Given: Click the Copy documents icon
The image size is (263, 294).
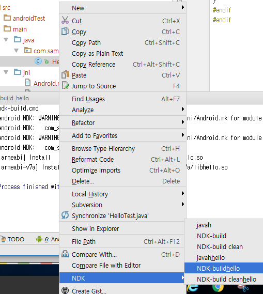Looking at the screenshot, I should coord(65,32).
